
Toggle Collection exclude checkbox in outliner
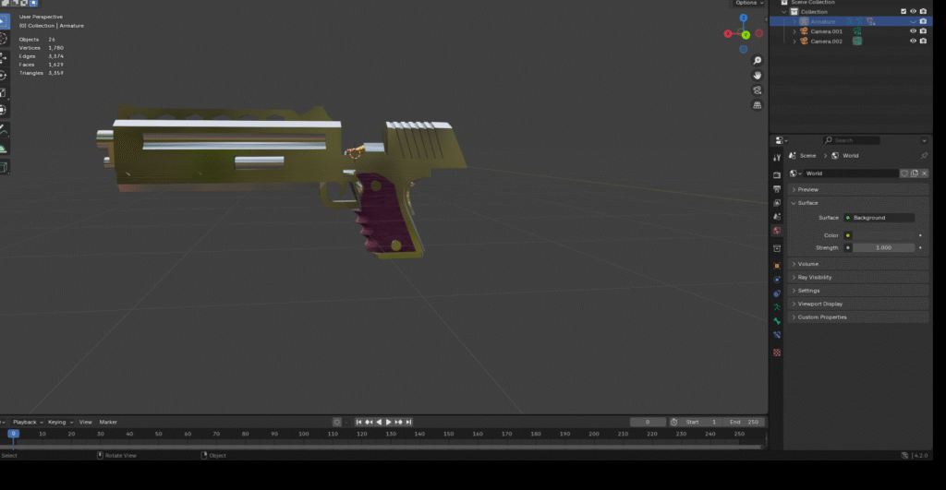(904, 12)
